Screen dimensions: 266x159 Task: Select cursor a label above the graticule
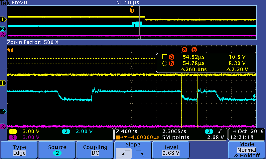(x=185, y=50)
